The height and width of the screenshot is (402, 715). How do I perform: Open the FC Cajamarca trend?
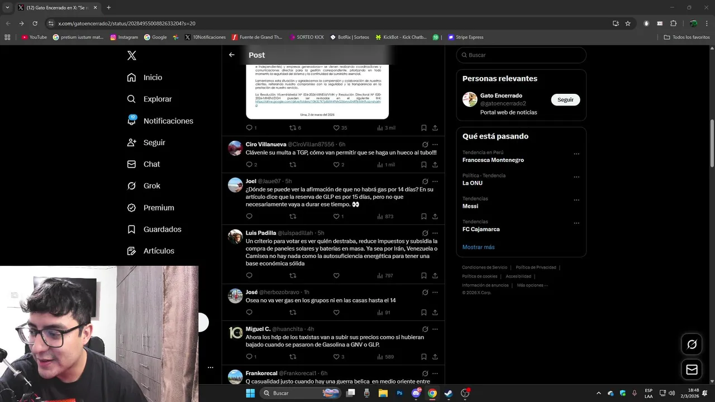[x=481, y=229]
